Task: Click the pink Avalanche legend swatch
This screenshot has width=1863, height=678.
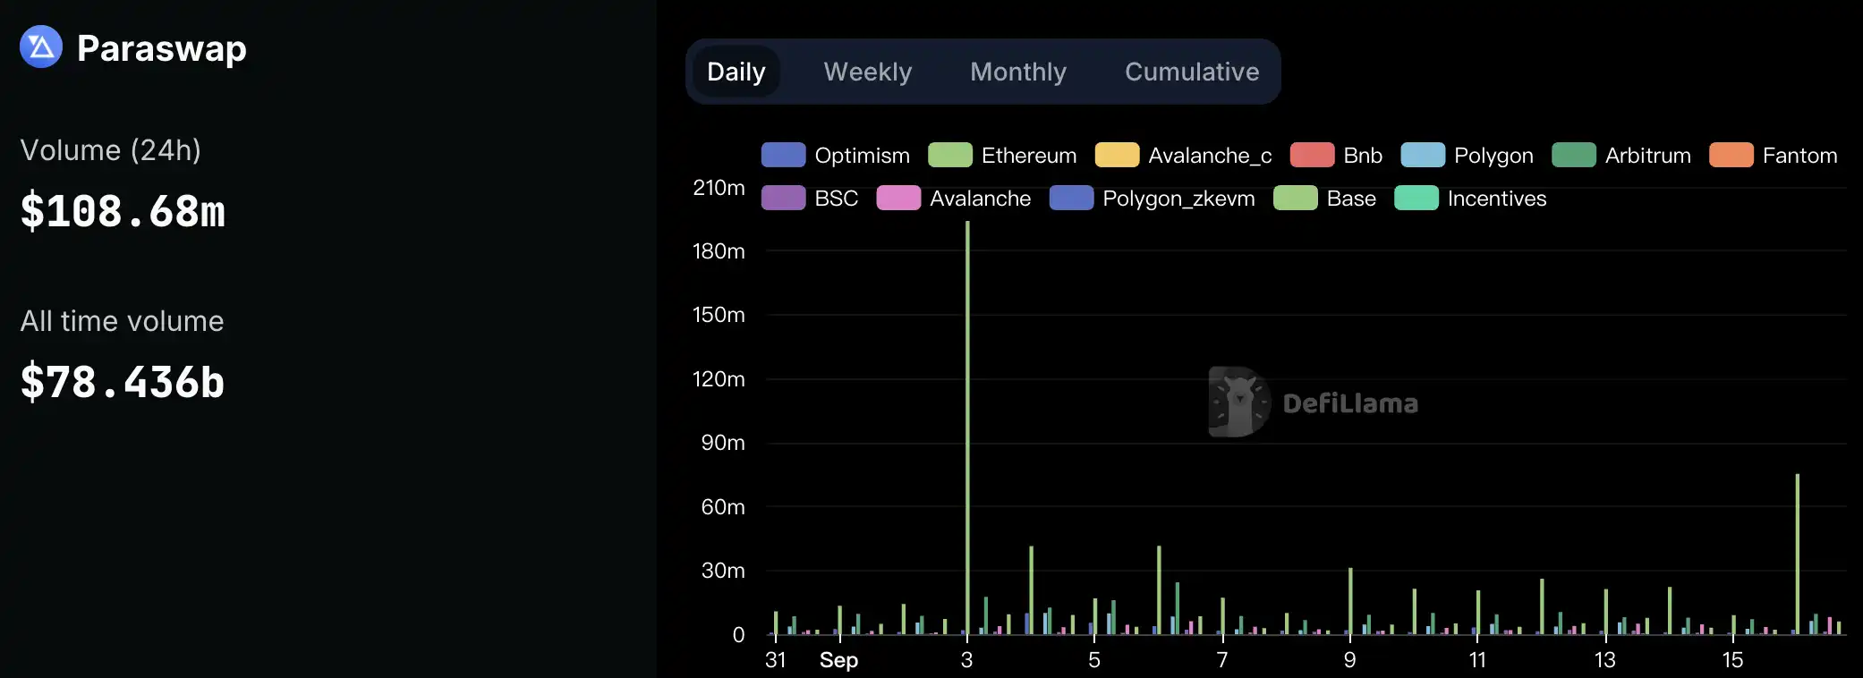Action: pyautogui.click(x=898, y=199)
